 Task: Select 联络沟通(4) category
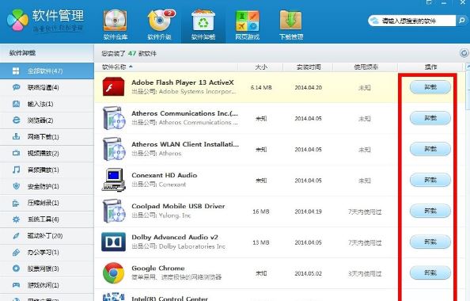pyautogui.click(x=47, y=87)
